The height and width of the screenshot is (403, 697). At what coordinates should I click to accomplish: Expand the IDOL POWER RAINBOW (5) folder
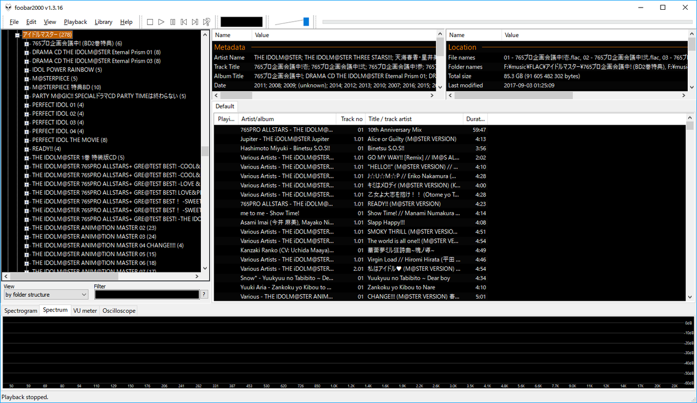26,70
